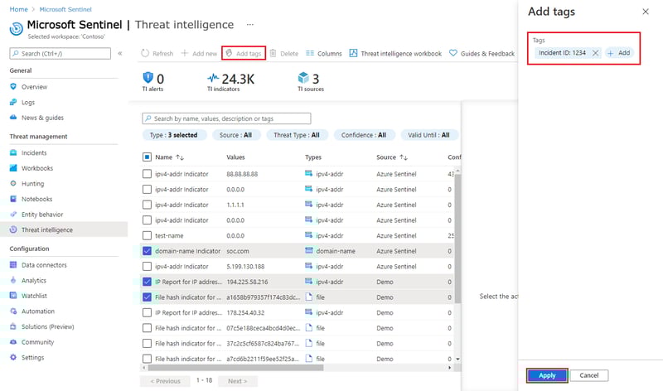Viewport: 663px width, 391px height.
Task: Open the ellipsis more options menu
Action: coord(250,25)
